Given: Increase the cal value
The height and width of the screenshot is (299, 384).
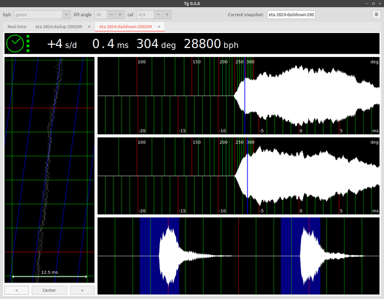Looking at the screenshot, I should tap(167, 15).
